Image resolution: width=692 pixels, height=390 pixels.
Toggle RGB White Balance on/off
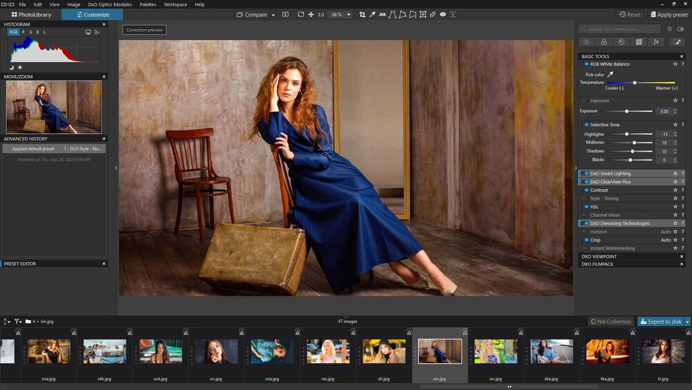point(586,64)
